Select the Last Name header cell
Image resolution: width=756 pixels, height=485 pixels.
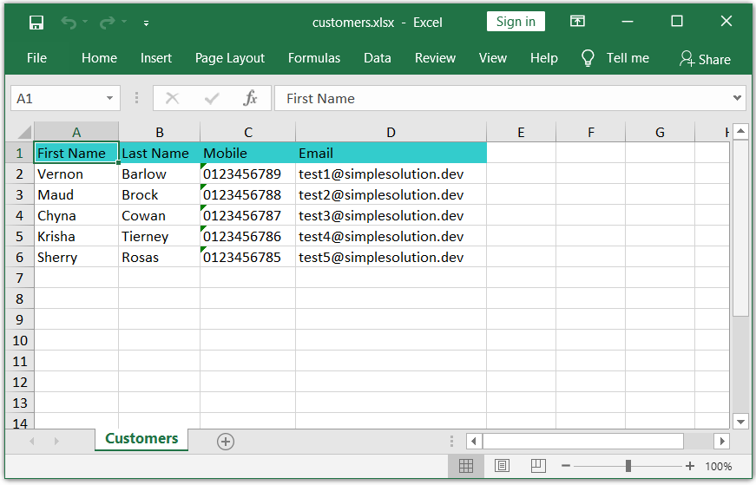[x=159, y=153]
